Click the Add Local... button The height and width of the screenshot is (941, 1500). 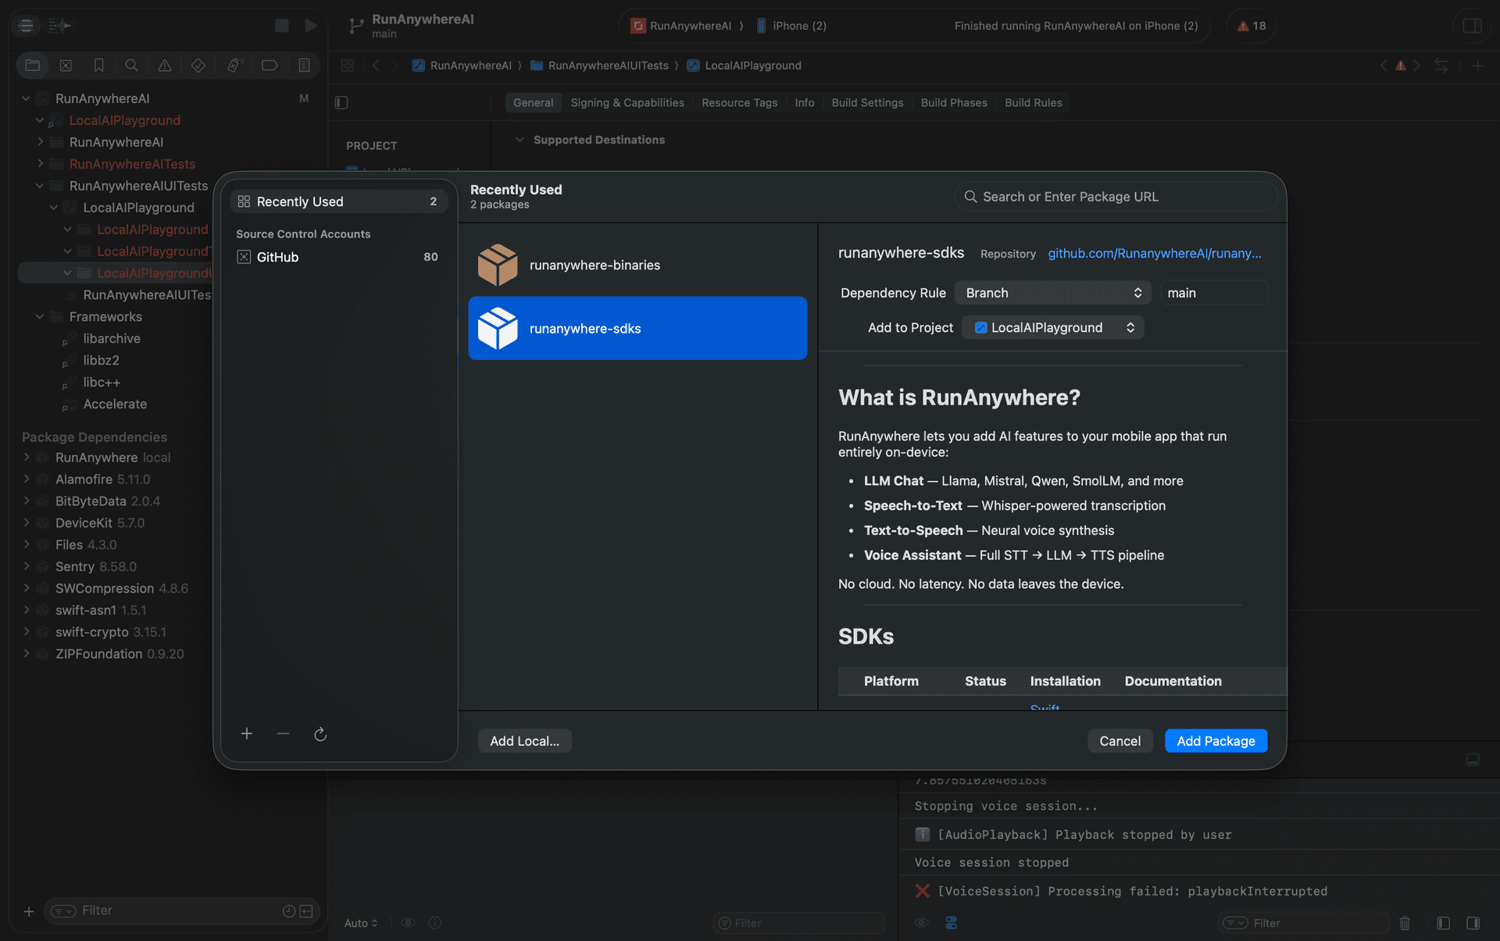click(524, 740)
